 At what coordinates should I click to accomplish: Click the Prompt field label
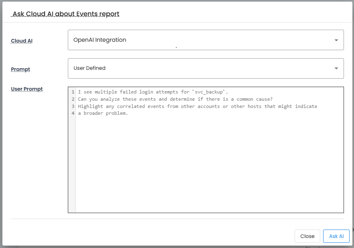point(20,69)
